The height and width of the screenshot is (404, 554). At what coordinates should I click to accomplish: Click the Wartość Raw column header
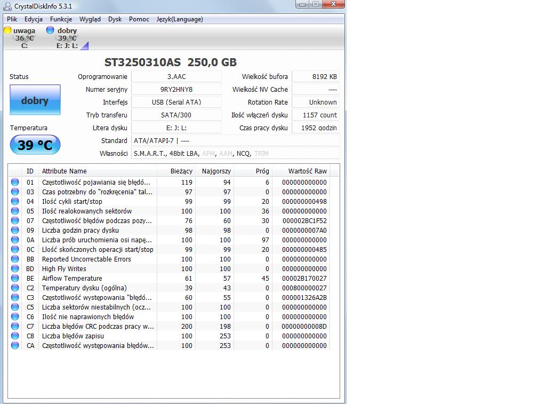coord(301,171)
